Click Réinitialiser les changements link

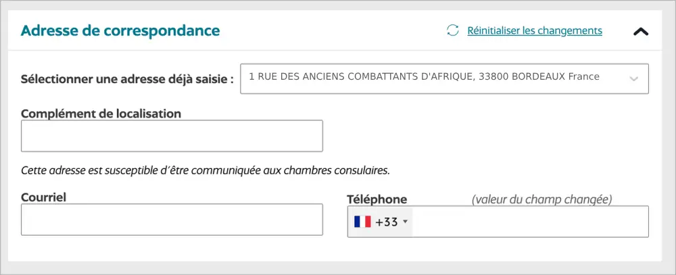pyautogui.click(x=534, y=30)
